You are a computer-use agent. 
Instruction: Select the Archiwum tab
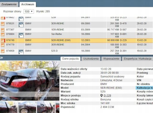[28, 4]
